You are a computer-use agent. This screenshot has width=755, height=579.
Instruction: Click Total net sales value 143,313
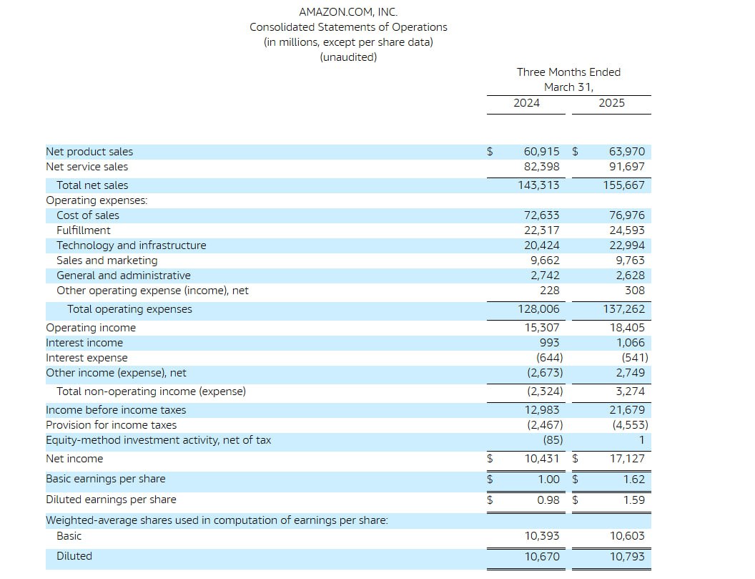point(539,185)
